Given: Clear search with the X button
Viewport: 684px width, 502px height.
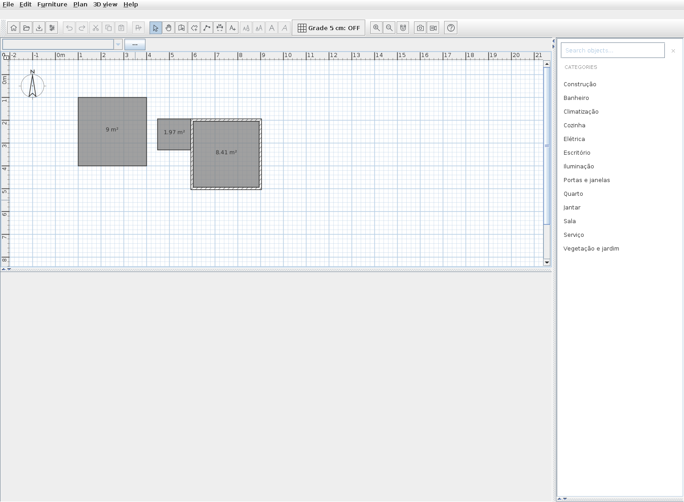Looking at the screenshot, I should (x=673, y=51).
